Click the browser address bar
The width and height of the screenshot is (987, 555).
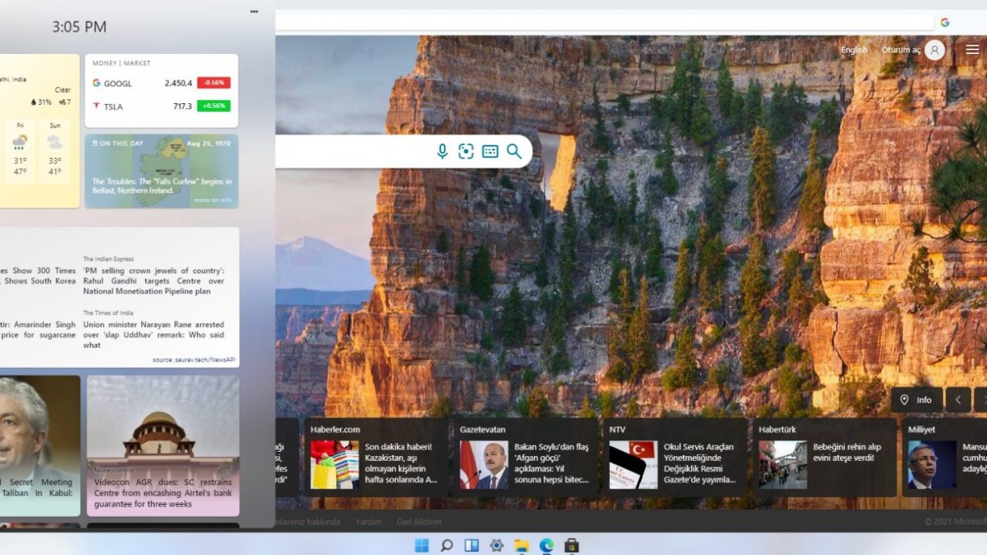[x=601, y=22]
